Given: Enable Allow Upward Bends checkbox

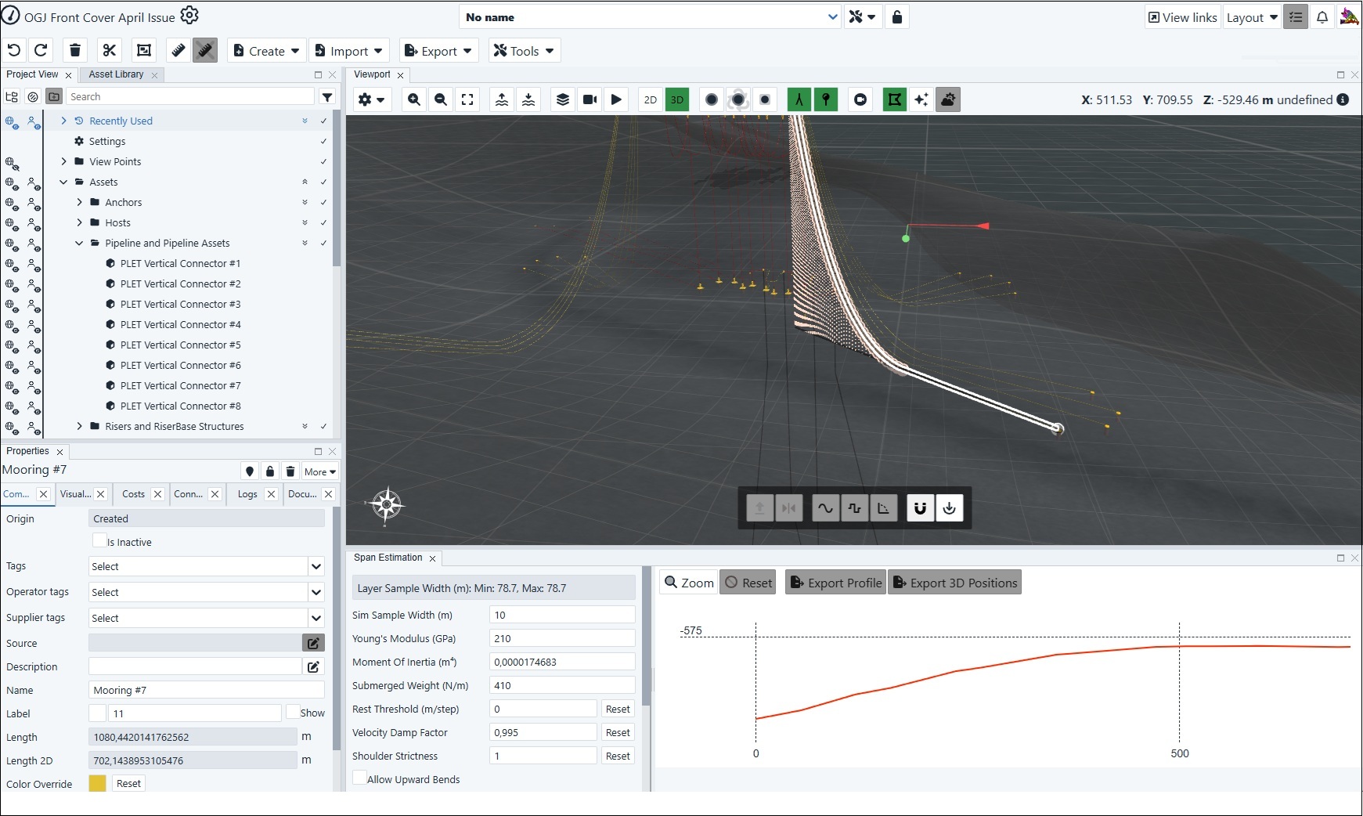Looking at the screenshot, I should pyautogui.click(x=359, y=778).
